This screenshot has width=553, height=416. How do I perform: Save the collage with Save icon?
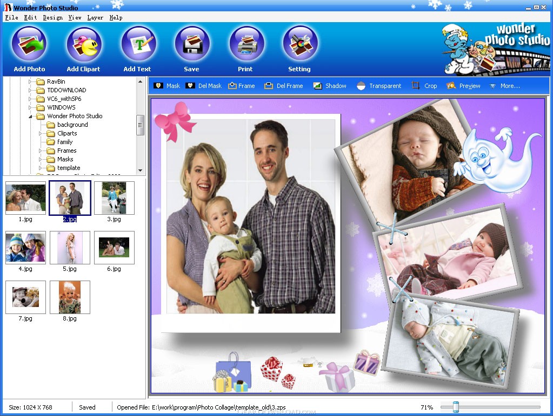click(192, 44)
